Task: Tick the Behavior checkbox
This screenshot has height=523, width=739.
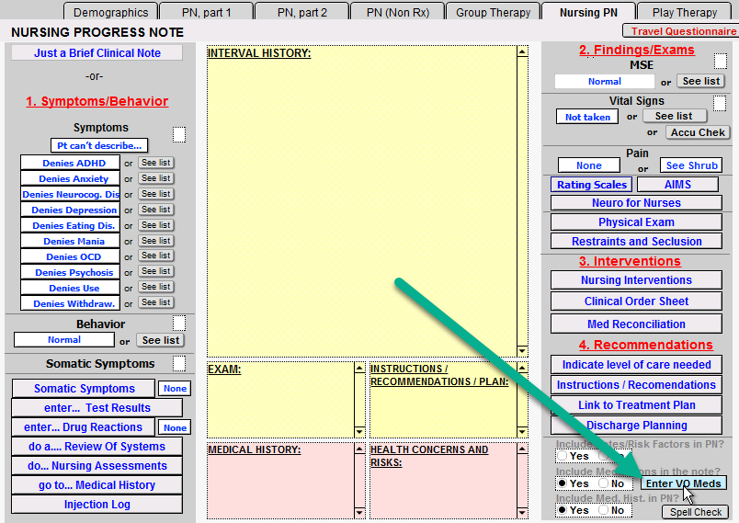Action: pos(179,323)
